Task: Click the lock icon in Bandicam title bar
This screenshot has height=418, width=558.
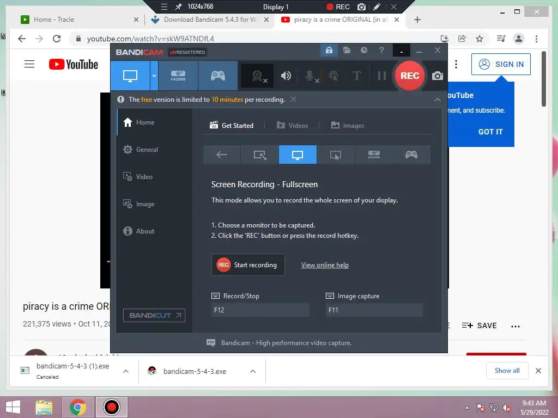Action: pyautogui.click(x=329, y=51)
